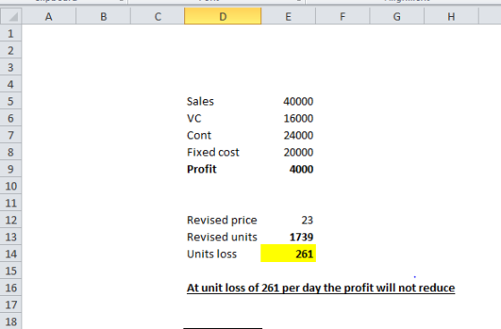Select column A header
The image size is (501, 329).
(48, 17)
